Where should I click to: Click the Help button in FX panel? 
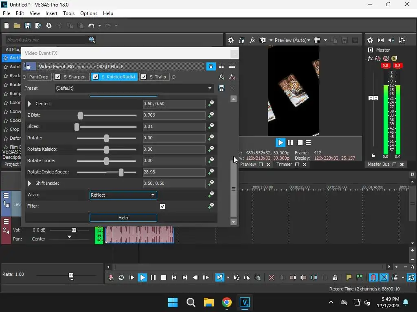(123, 218)
